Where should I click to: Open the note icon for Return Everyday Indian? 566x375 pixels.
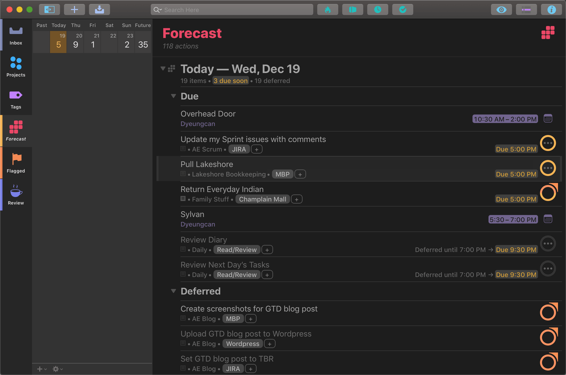183,199
